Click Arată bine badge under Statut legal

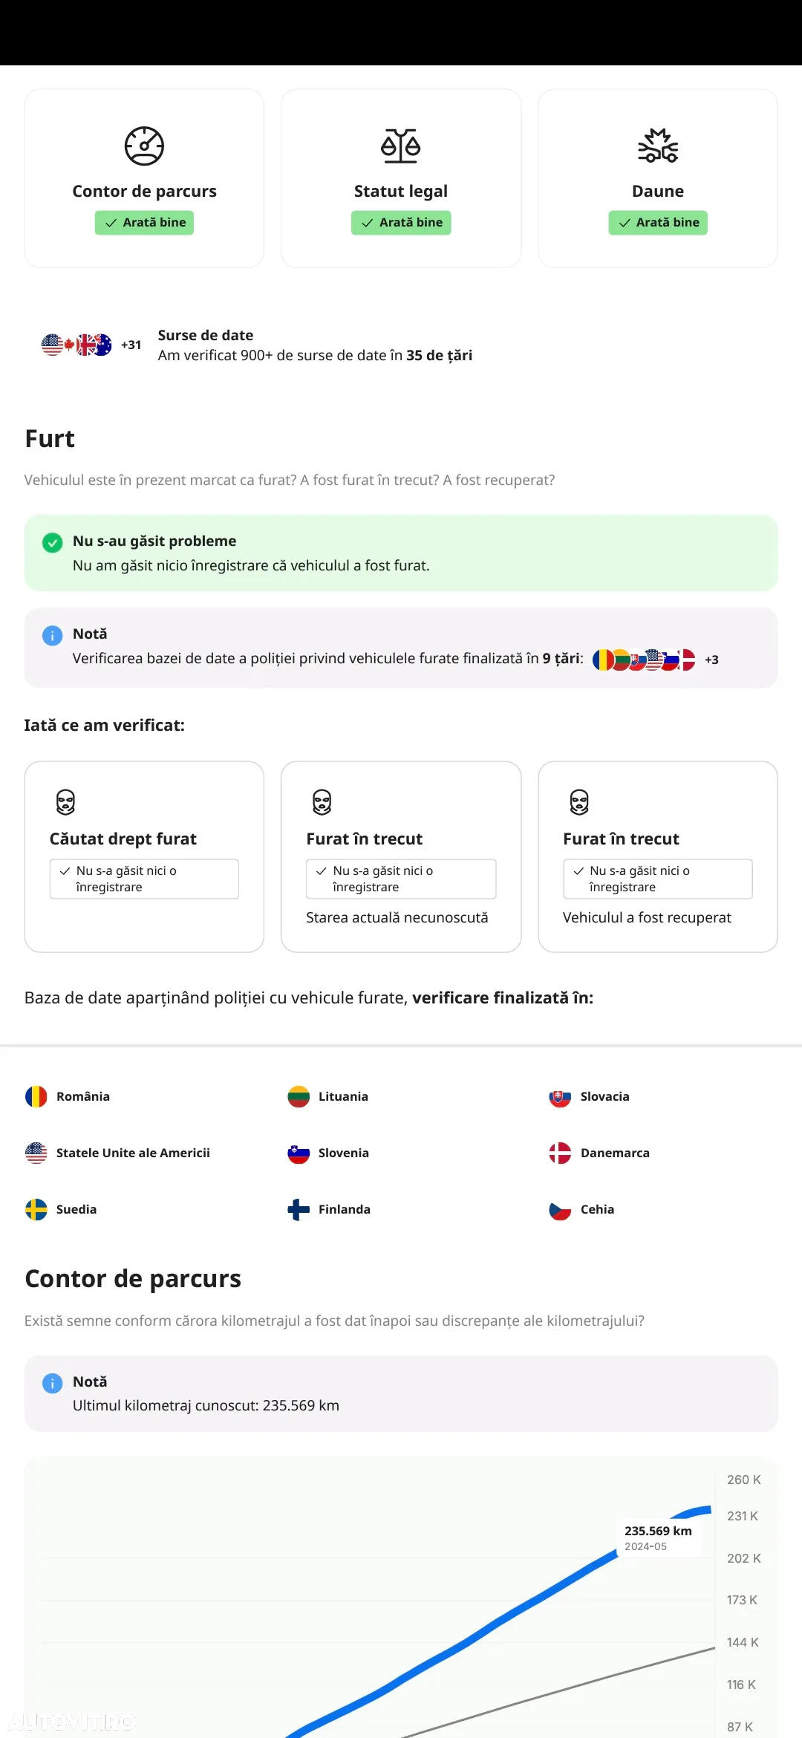(401, 223)
